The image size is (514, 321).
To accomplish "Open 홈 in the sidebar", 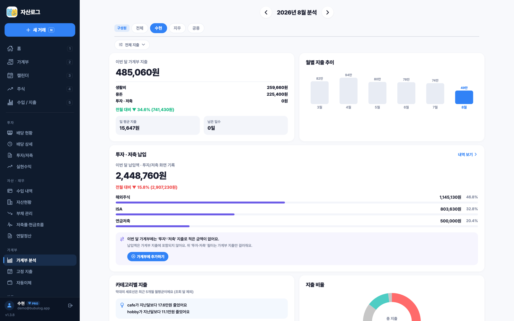I will [40, 48].
